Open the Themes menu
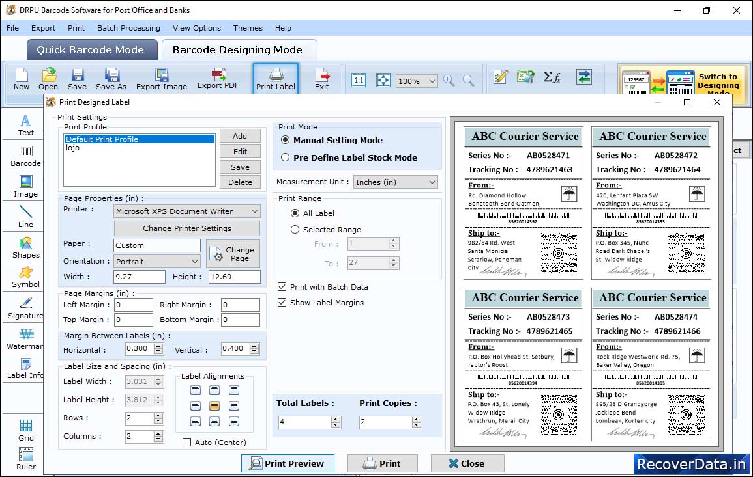The height and width of the screenshot is (477, 753). [x=248, y=28]
